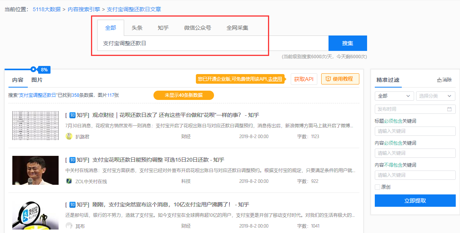The width and height of the screenshot is (460, 233).
Task: Click the snippet starting 中关村在线消息
Action: [x=211, y=171]
